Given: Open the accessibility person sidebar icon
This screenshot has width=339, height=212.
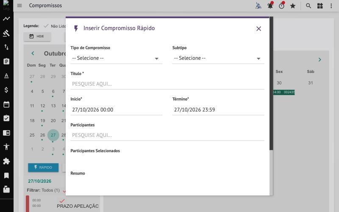Looking at the screenshot, I should pos(6,147).
